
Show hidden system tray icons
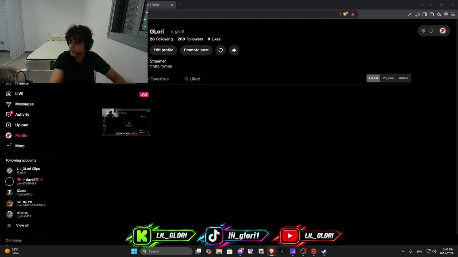coord(403,251)
